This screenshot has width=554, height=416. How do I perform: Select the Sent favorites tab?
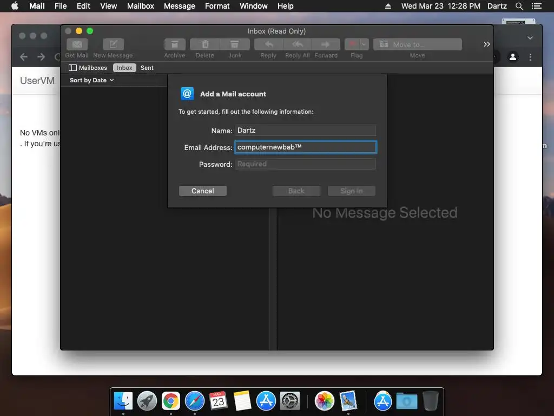point(147,68)
